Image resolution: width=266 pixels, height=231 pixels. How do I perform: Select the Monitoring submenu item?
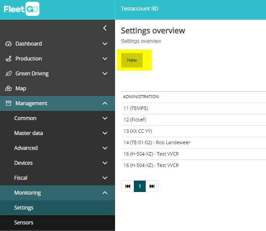57,193
